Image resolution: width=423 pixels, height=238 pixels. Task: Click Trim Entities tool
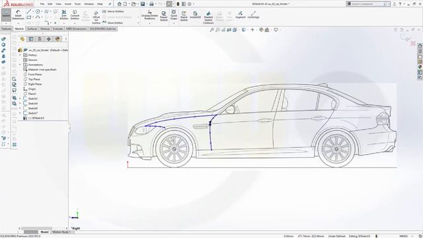(x=64, y=15)
